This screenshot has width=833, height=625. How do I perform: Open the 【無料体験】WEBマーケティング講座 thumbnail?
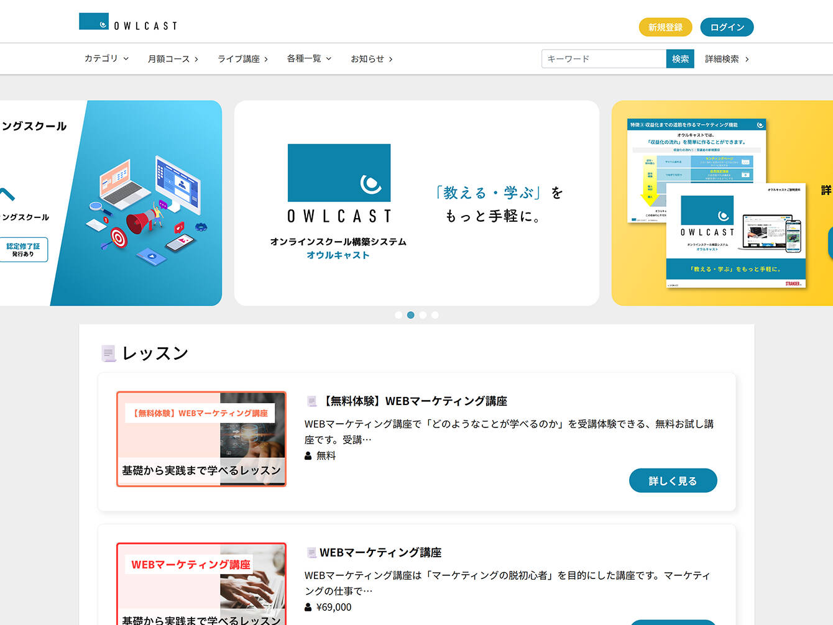[201, 439]
